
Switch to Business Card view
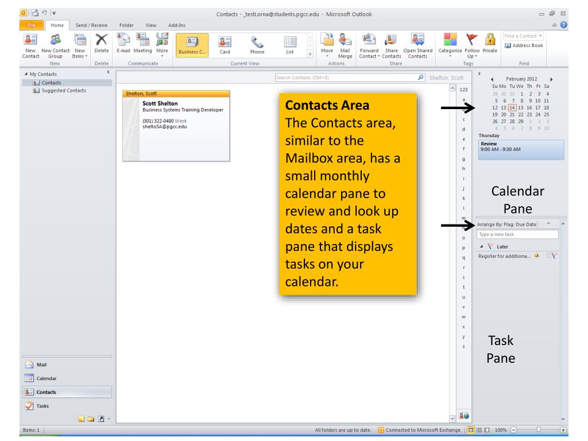pyautogui.click(x=192, y=45)
